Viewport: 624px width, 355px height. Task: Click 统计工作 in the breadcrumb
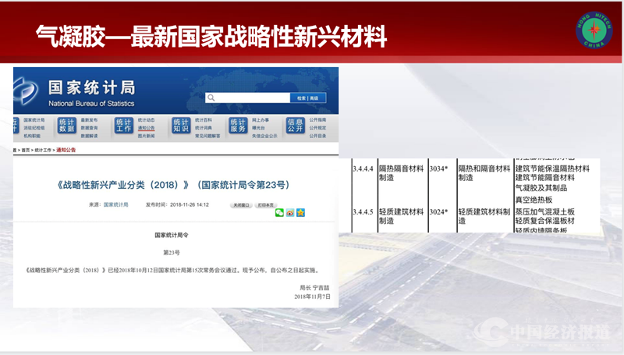pyautogui.click(x=43, y=150)
